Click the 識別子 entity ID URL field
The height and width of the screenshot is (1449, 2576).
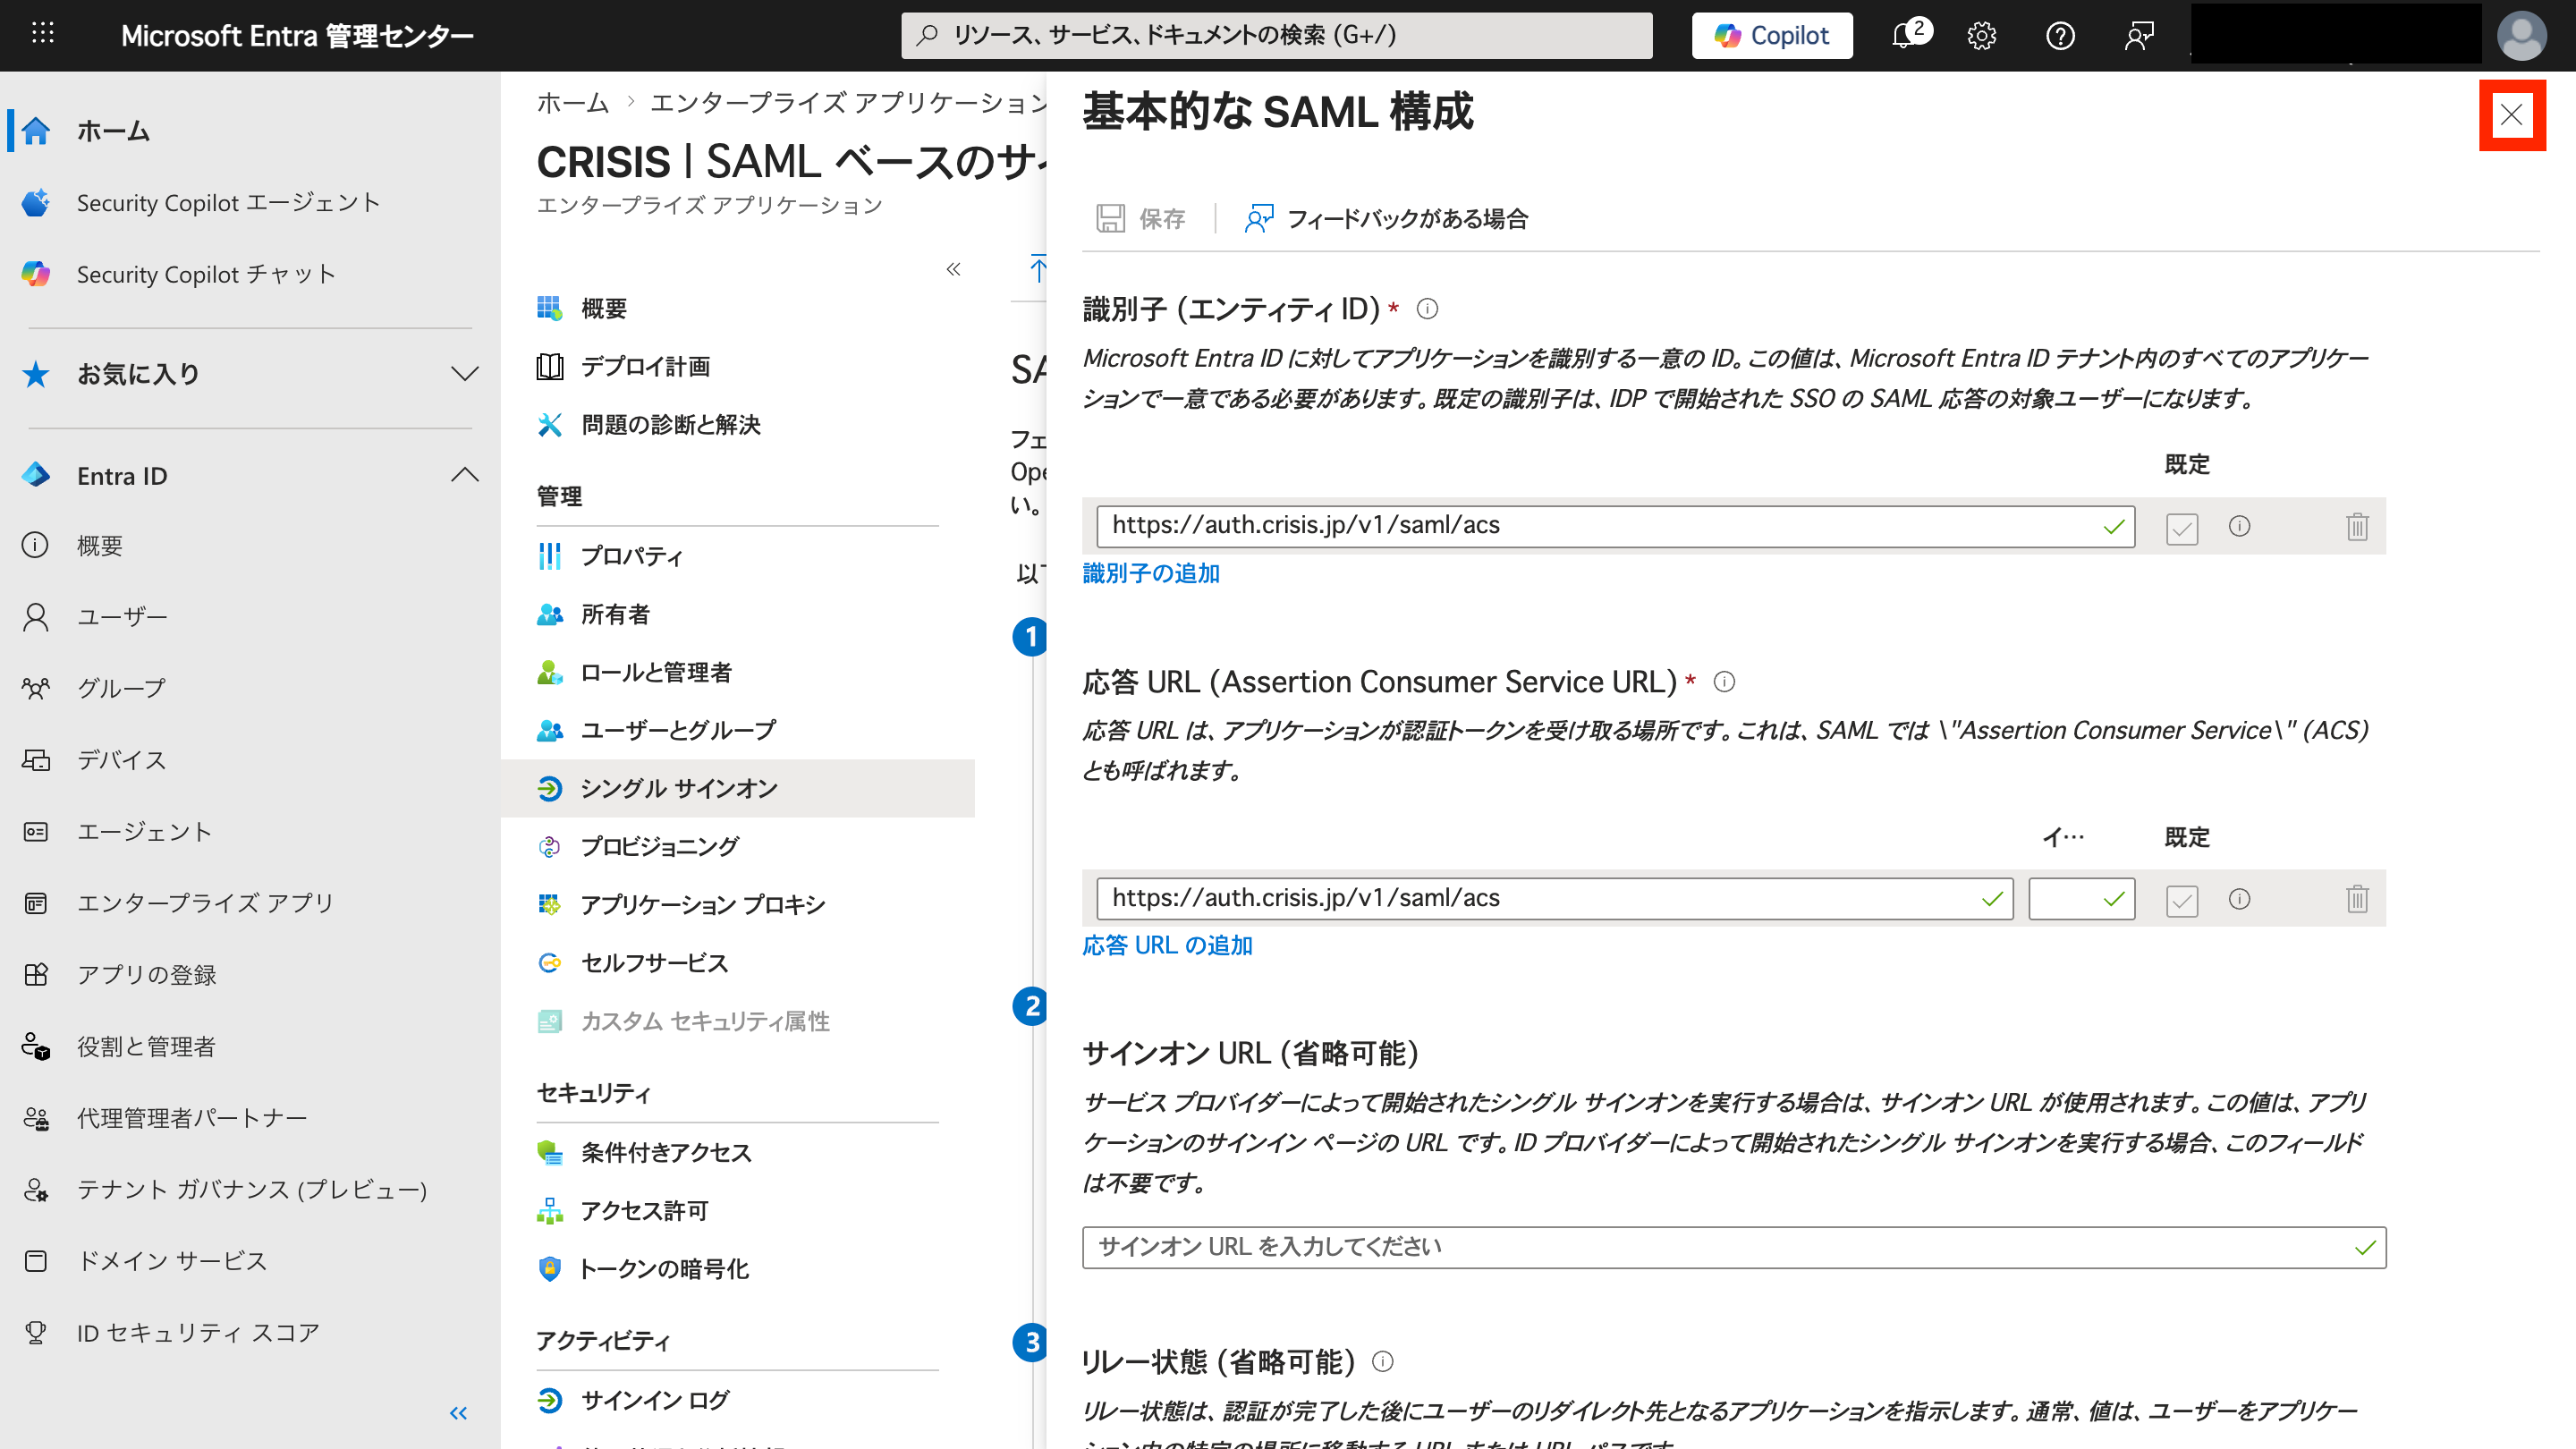click(x=1615, y=526)
